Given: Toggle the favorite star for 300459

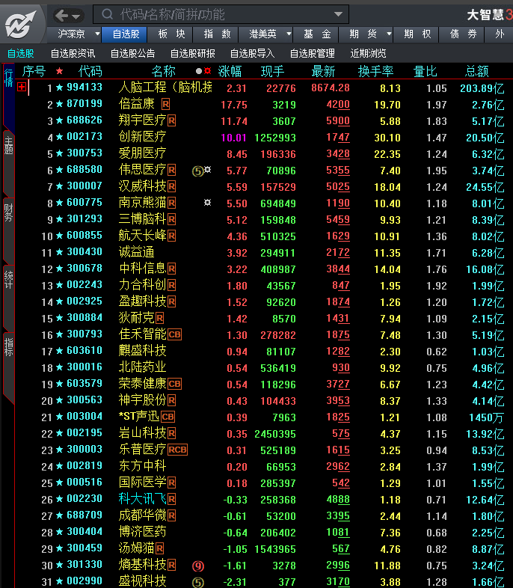Looking at the screenshot, I should (59, 548).
